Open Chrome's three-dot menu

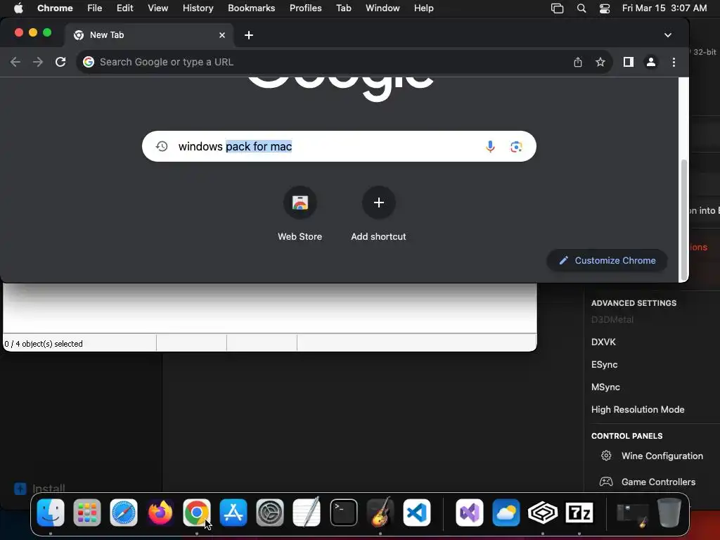click(674, 62)
